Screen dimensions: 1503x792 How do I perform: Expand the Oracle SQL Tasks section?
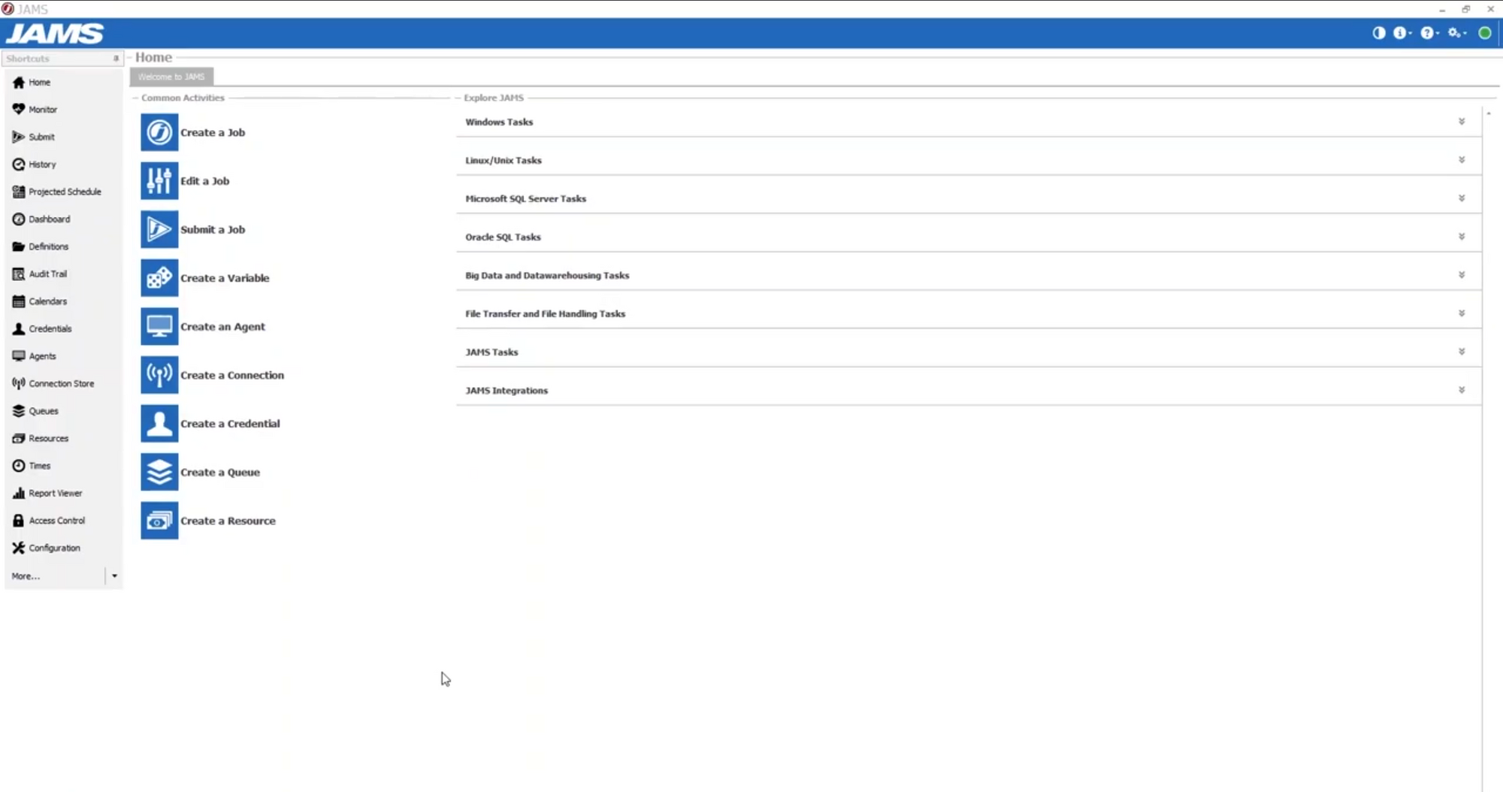click(x=1461, y=236)
